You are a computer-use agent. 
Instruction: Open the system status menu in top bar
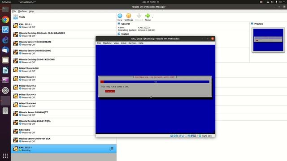tap(276, 2)
